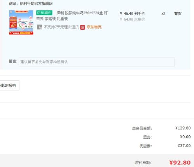Viewport: 194px width, 167px height.
Task: Click the red 京 logistics icon
Action: (83, 27)
